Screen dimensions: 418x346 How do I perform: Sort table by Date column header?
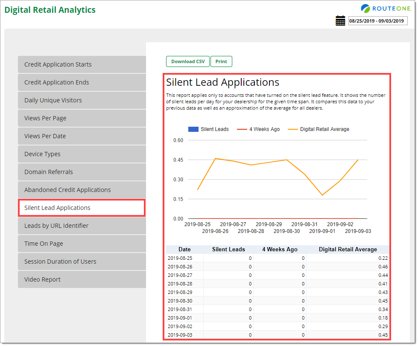(x=184, y=250)
